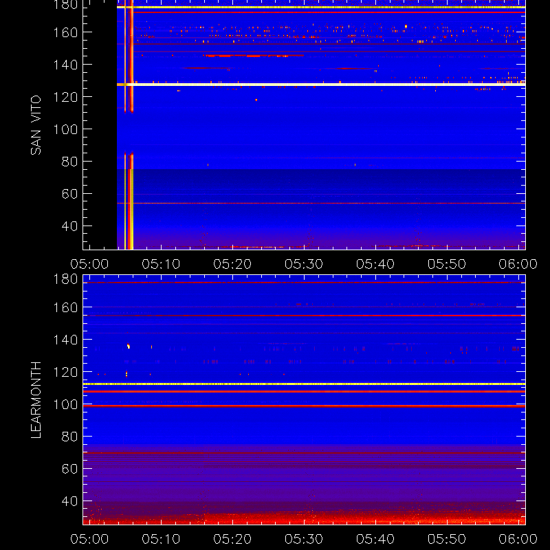The height and width of the screenshot is (550, 550).
Task: Select the 120 frequency label on Learmonth axis
Action: (65, 372)
